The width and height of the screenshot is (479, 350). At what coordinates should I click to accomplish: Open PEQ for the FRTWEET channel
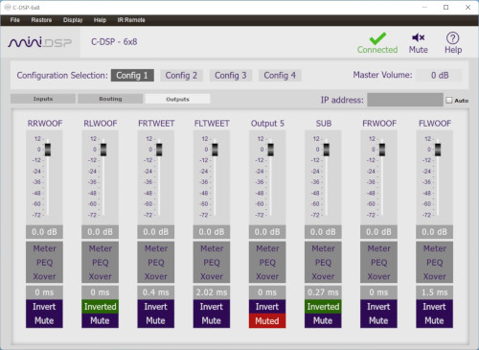point(156,263)
